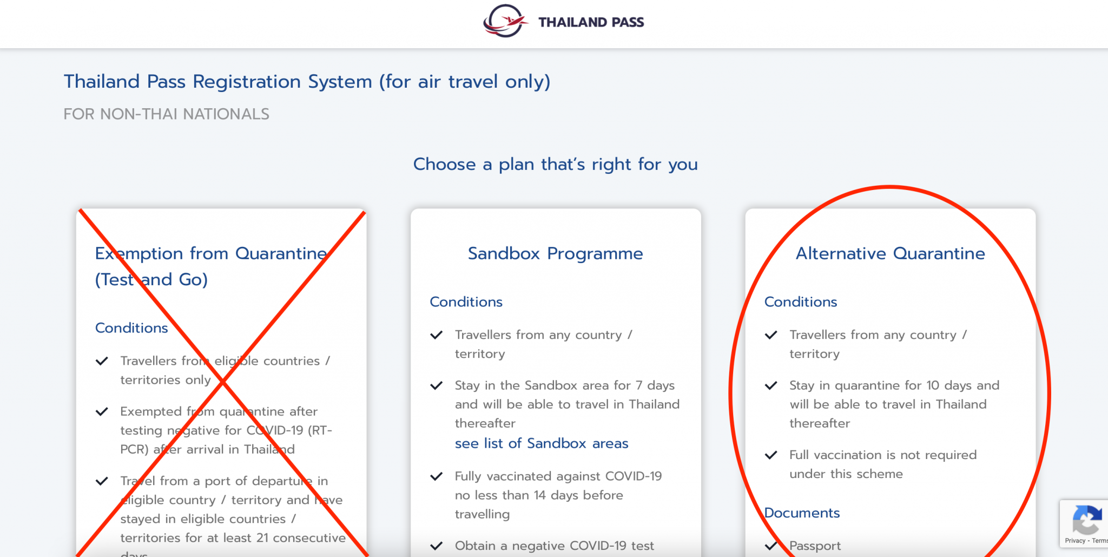Click checkmark next to 'Exempted from quarantine'

pyautogui.click(x=102, y=412)
